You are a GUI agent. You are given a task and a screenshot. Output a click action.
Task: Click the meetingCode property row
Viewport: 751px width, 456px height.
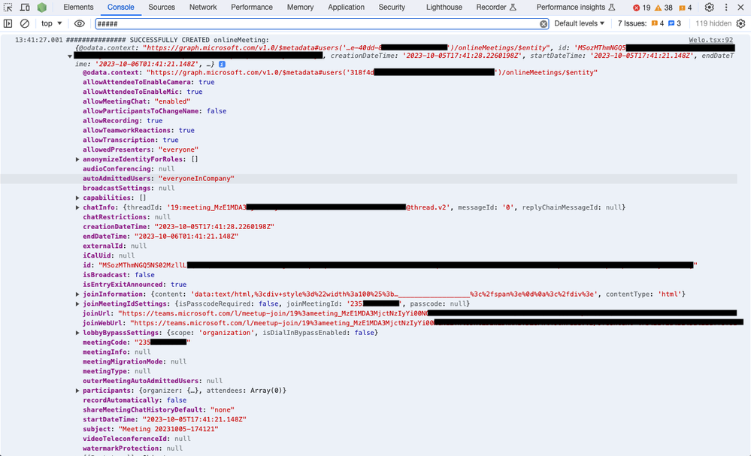(x=137, y=343)
